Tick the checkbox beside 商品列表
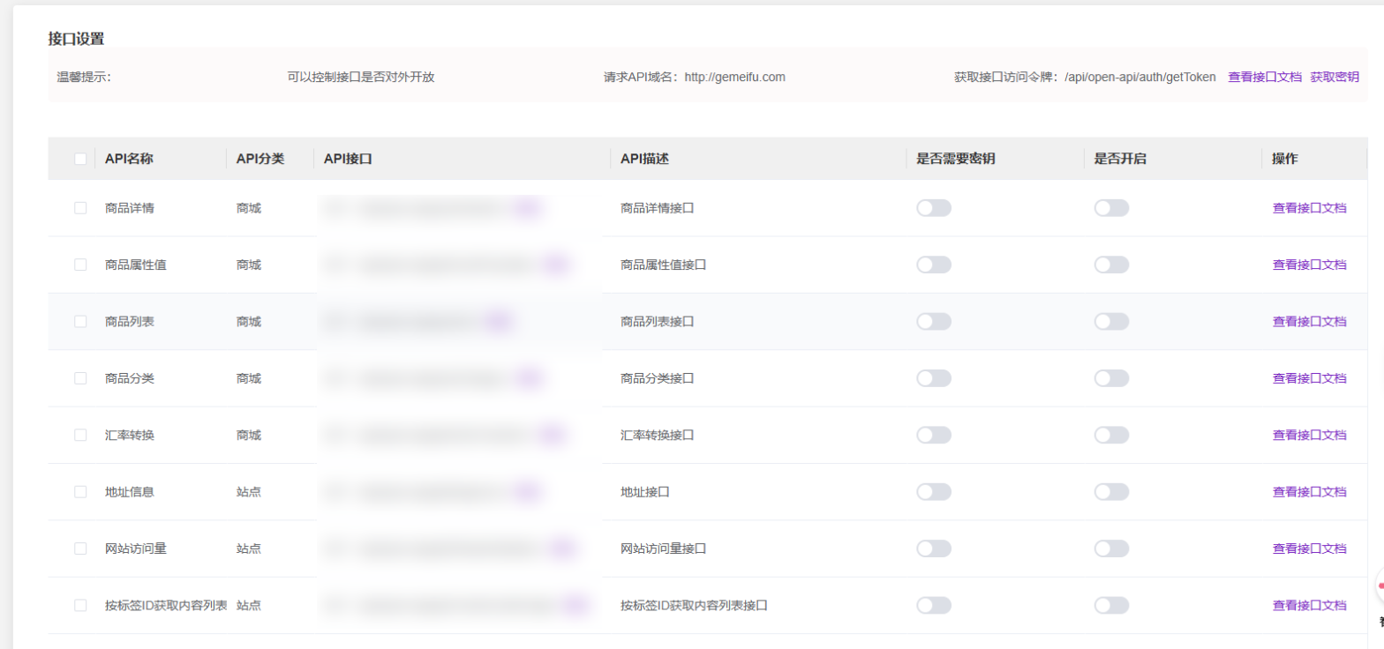The image size is (1384, 649). (x=80, y=321)
